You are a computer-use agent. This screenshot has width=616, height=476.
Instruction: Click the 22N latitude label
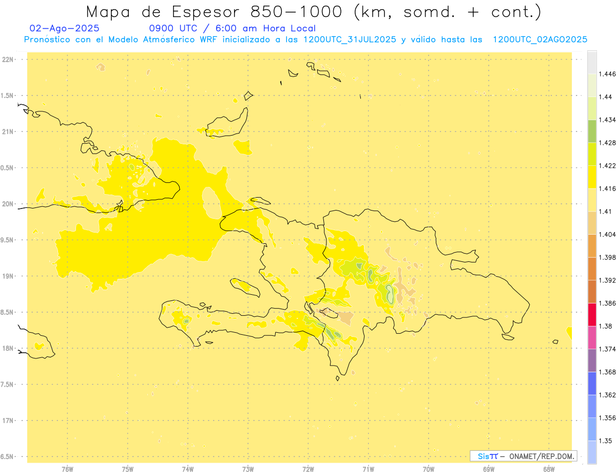(x=7, y=60)
